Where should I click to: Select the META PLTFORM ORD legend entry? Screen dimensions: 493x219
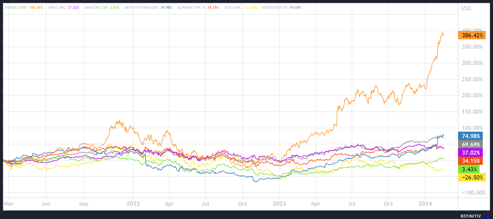click(148, 8)
